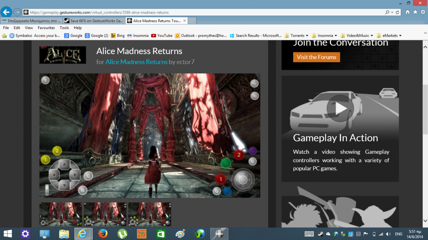Open the Help menu

(78, 28)
